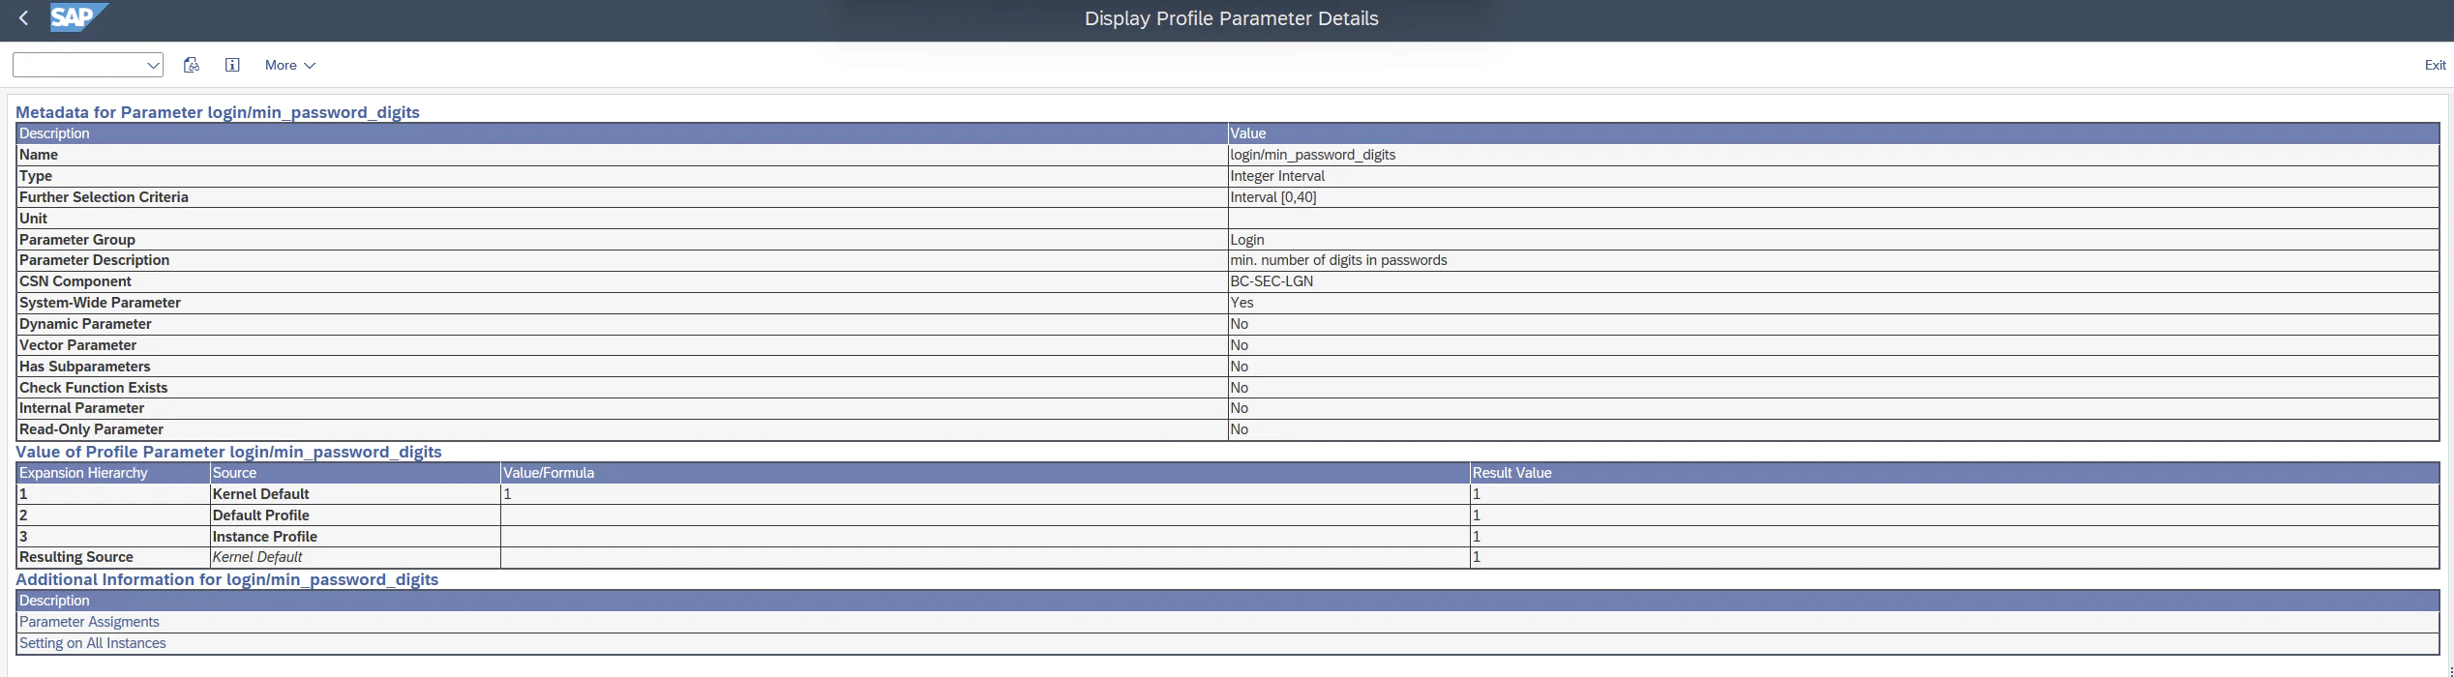Click 'Value of Profile Parameter' section heading
This screenshot has height=677, width=2454.
point(228,452)
